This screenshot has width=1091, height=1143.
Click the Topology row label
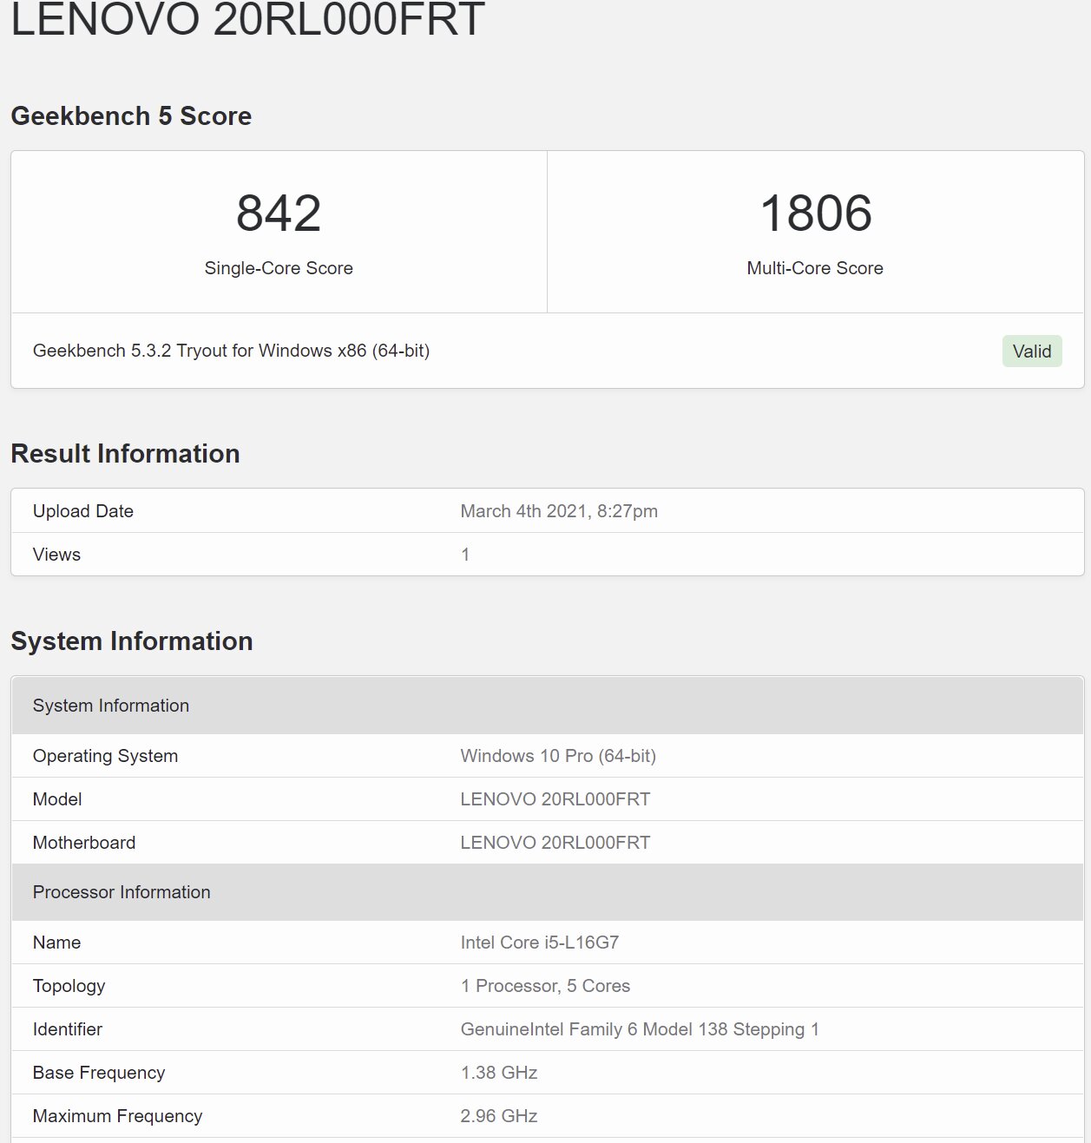[x=69, y=986]
